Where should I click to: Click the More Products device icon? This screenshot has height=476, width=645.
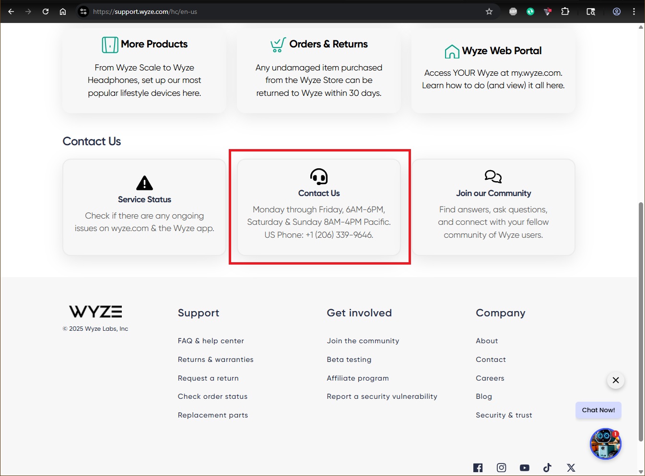110,45
